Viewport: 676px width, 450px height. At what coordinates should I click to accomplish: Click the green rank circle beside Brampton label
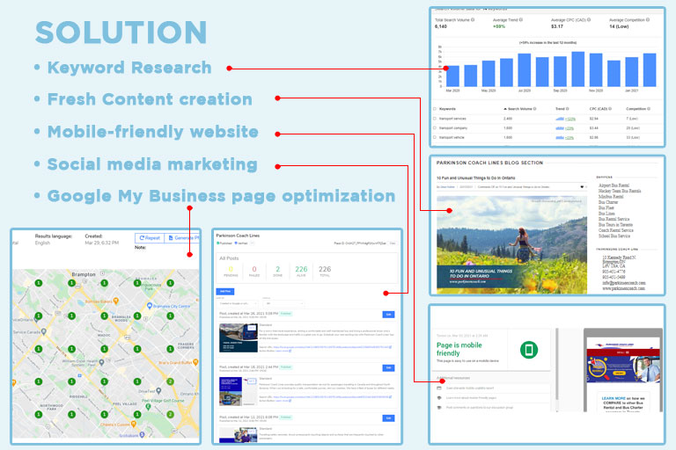point(71,283)
